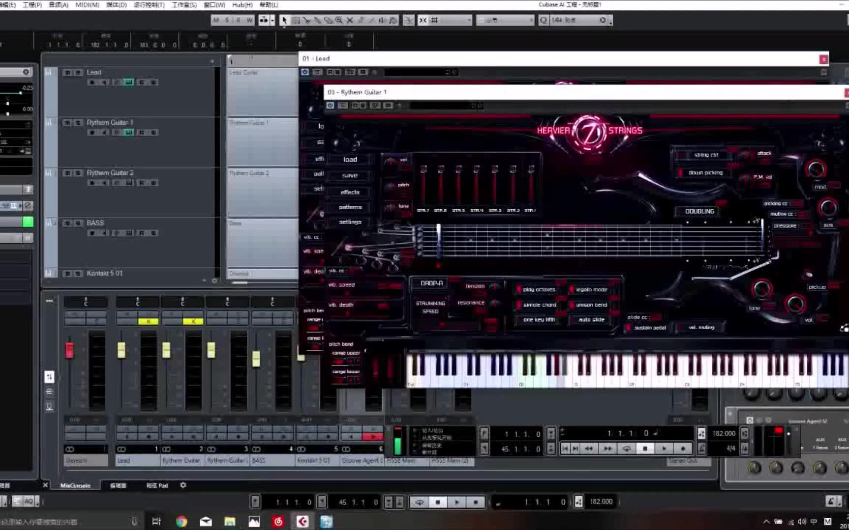
Task: Open the MIDI(M) menu
Action: [88, 4]
